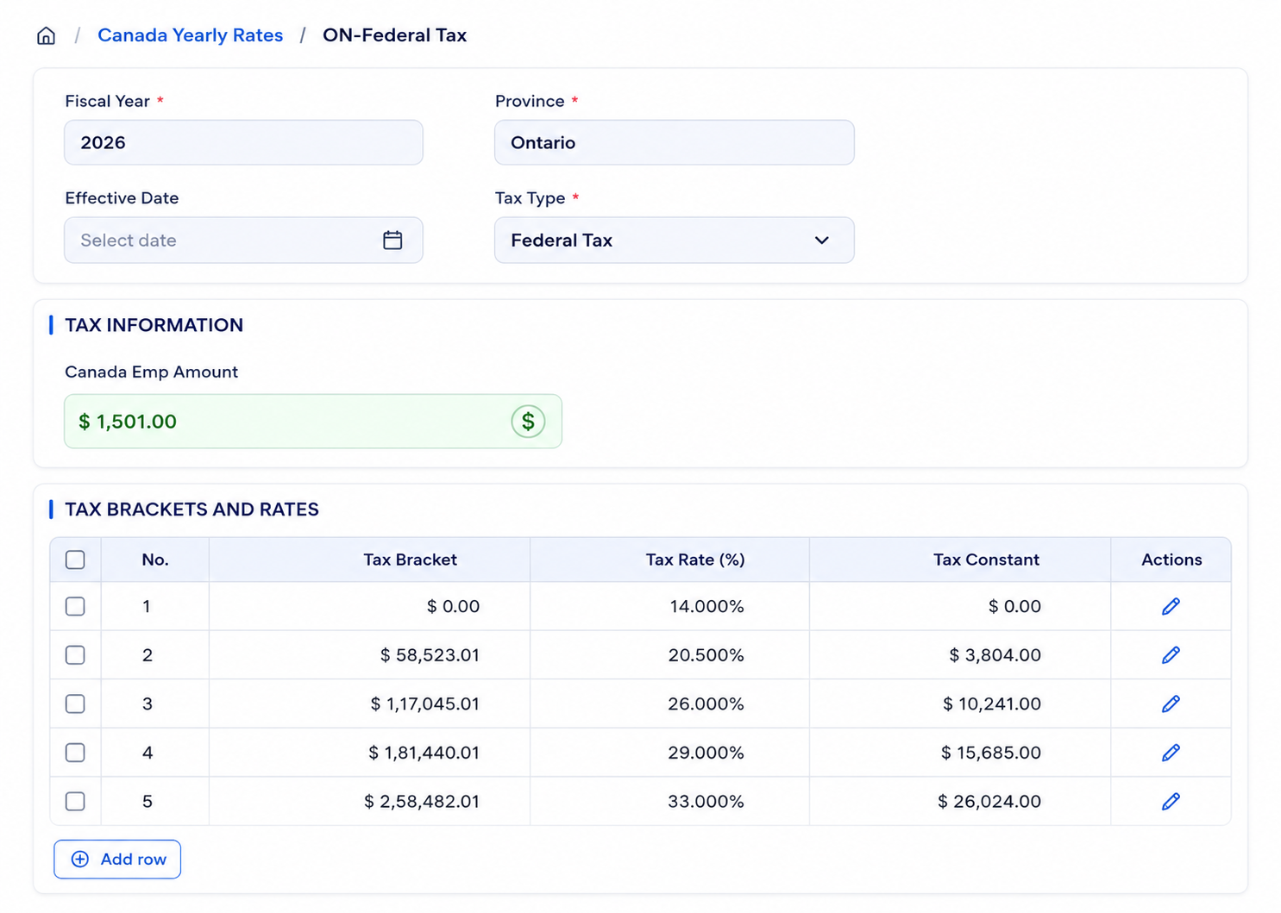
Task: Edit tax bracket row 1
Action: [x=1171, y=606]
